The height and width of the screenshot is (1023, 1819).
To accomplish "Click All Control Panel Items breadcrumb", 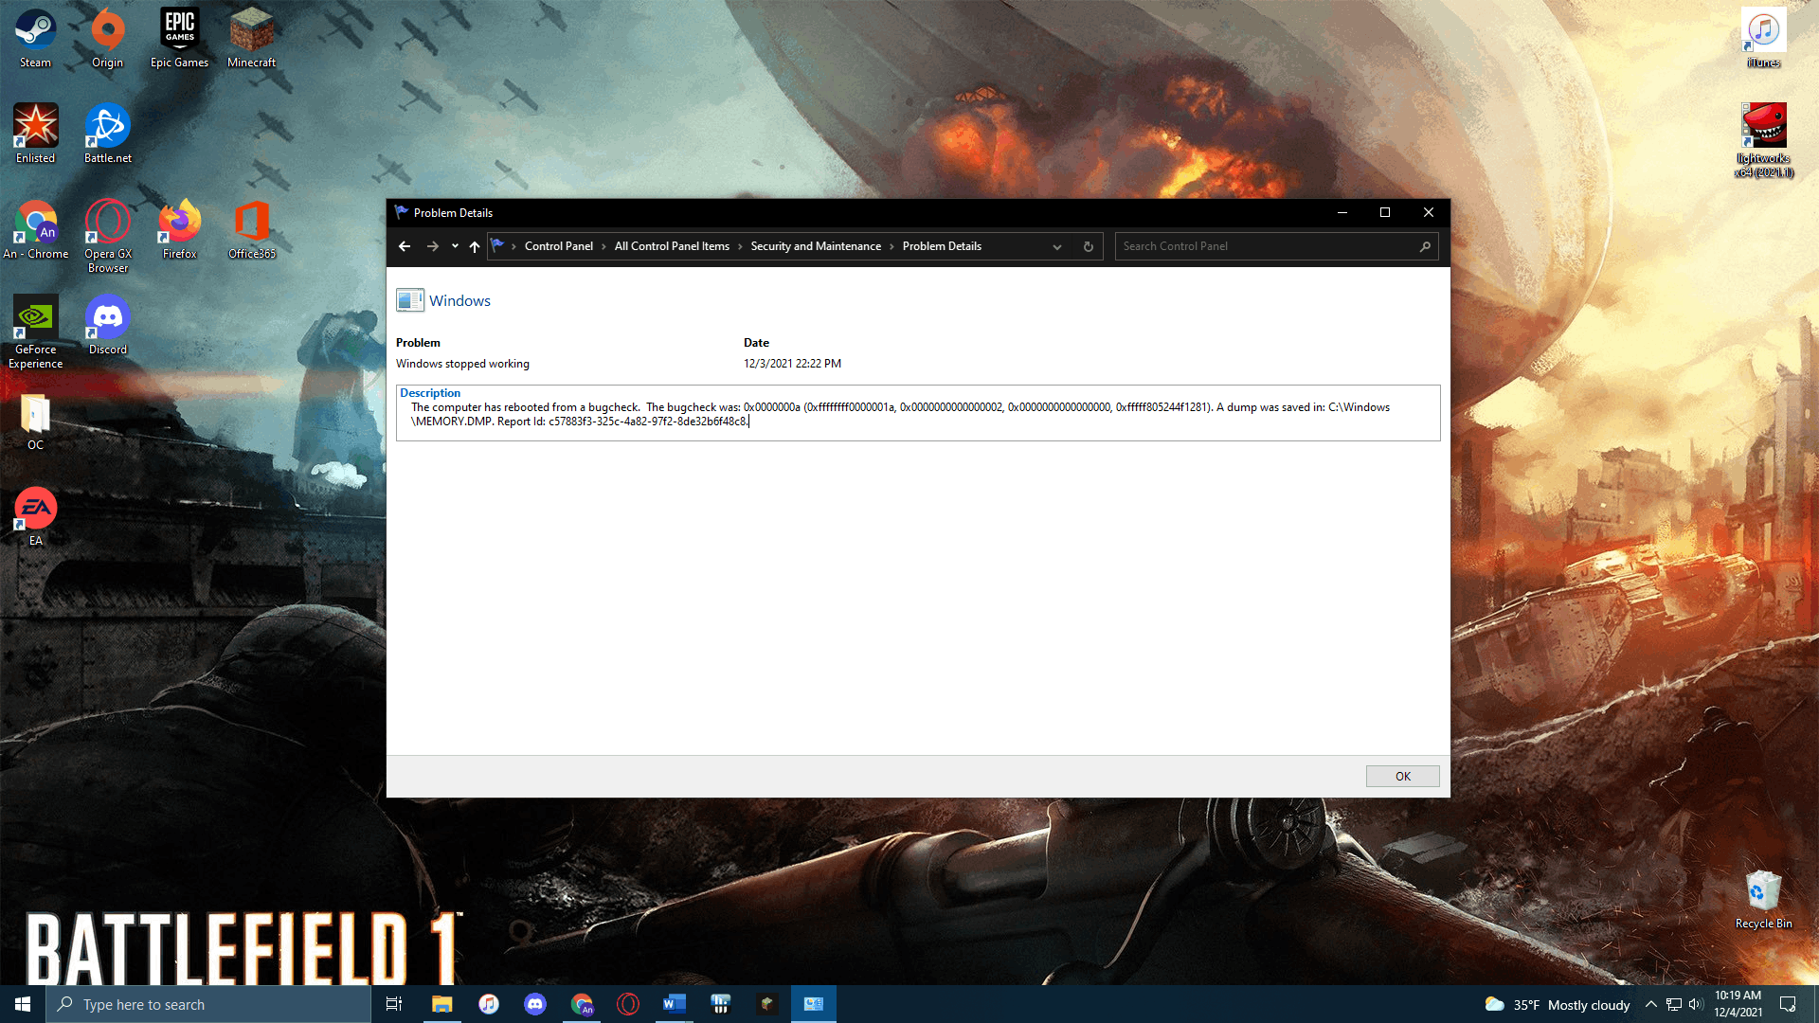I will point(672,246).
